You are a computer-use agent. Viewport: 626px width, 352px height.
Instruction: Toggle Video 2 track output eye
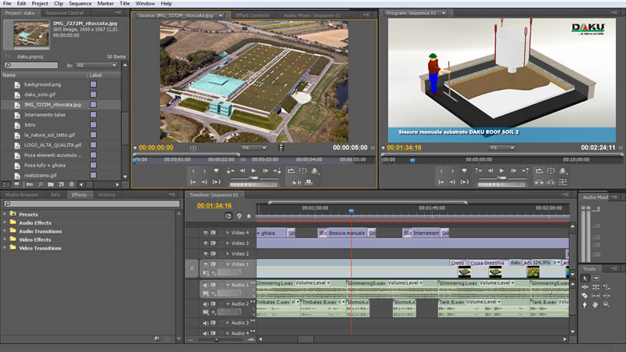pyautogui.click(x=206, y=253)
